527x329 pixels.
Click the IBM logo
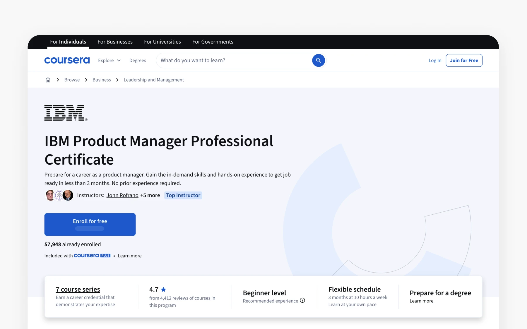[x=66, y=113]
